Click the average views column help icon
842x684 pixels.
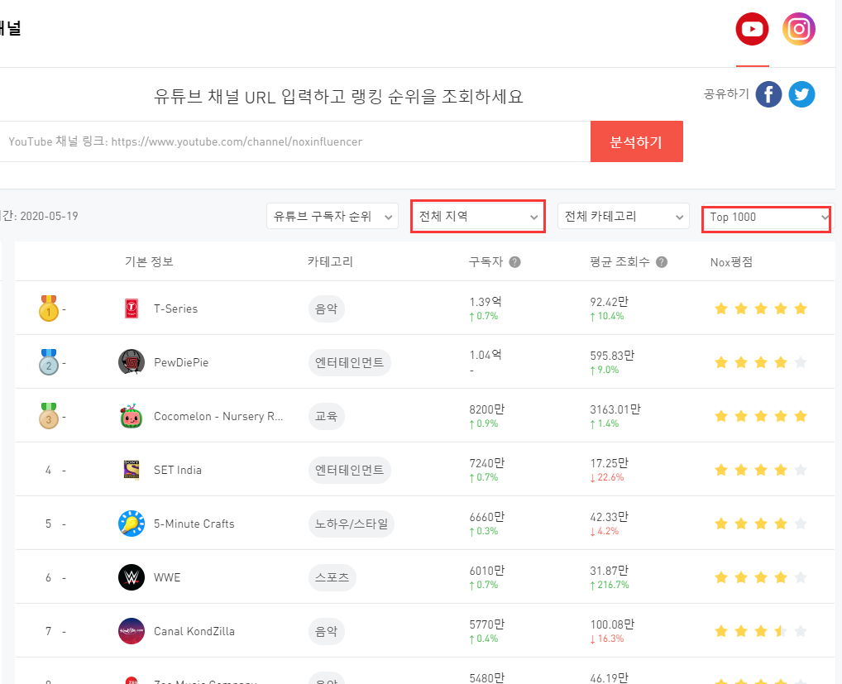pyautogui.click(x=662, y=262)
